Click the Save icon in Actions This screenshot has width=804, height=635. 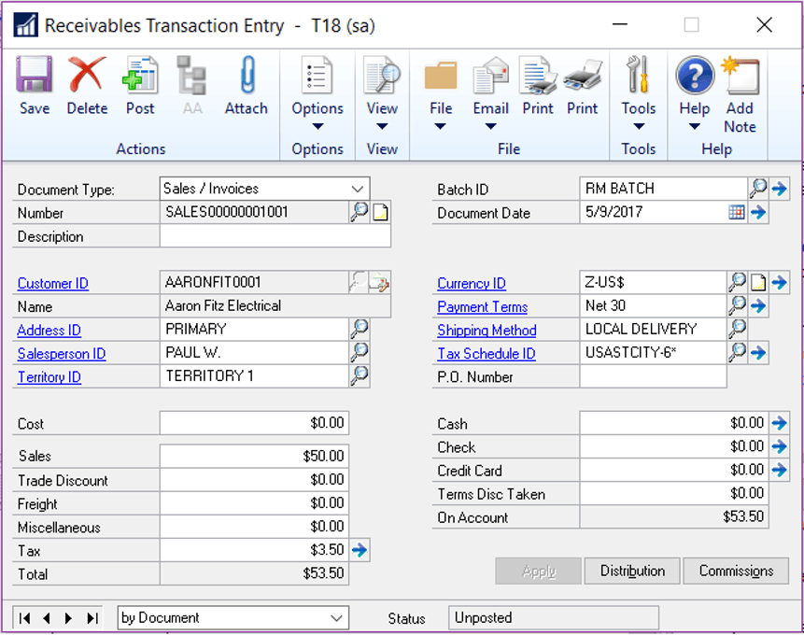click(x=35, y=85)
